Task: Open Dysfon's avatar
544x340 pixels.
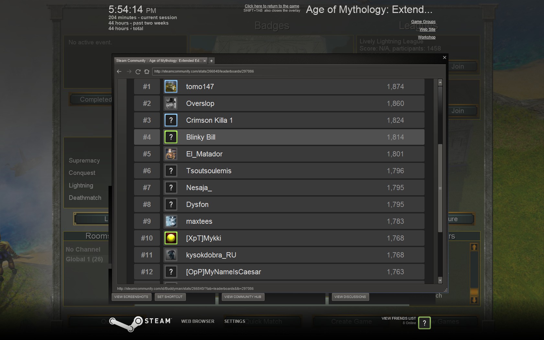Action: tap(171, 204)
